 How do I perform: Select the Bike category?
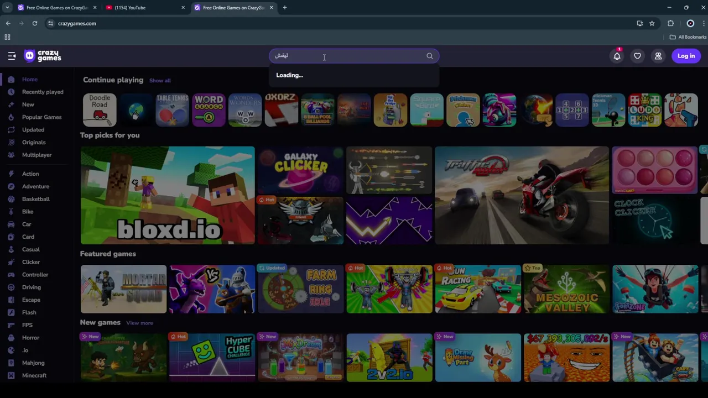coord(28,212)
